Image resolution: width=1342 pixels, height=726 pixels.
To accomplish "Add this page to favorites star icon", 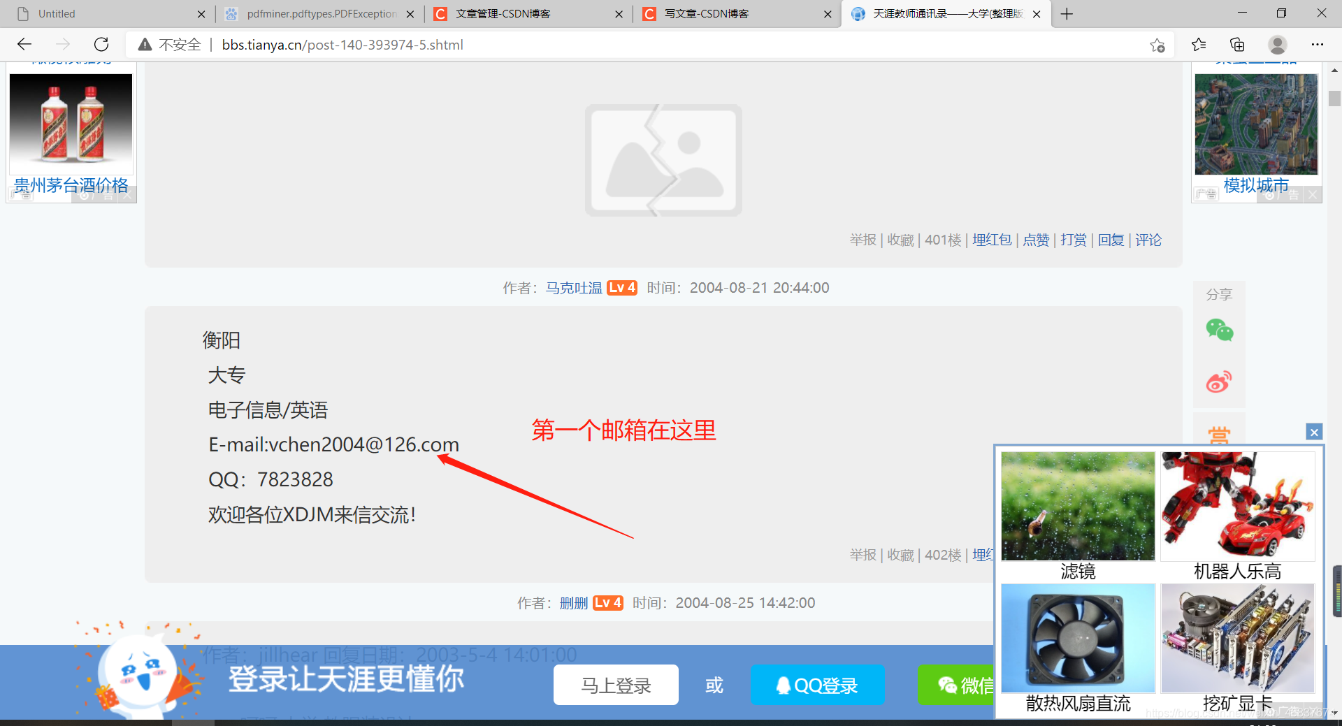I will point(1157,45).
